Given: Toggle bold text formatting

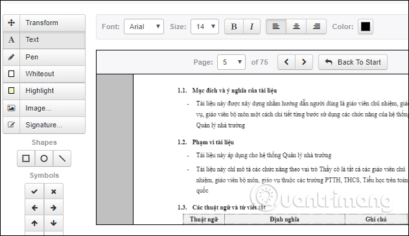Looking at the screenshot, I should click(x=234, y=27).
